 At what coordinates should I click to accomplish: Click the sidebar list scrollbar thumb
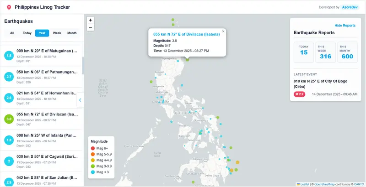(83, 66)
